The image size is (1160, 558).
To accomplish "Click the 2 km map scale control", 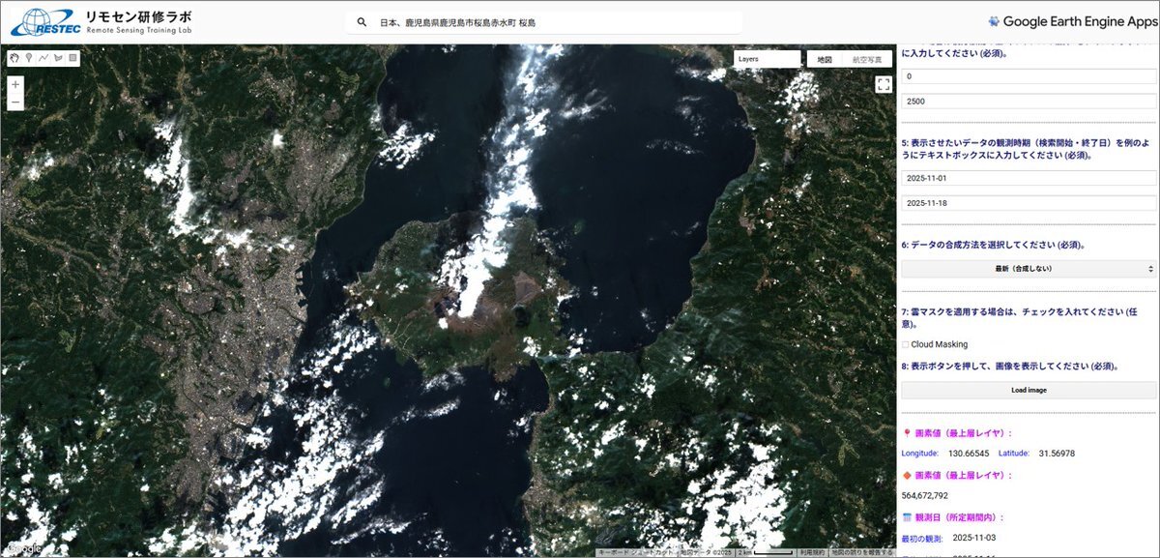I will pos(764,552).
